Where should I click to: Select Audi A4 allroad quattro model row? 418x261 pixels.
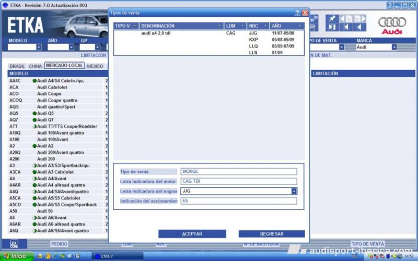tap(57, 185)
